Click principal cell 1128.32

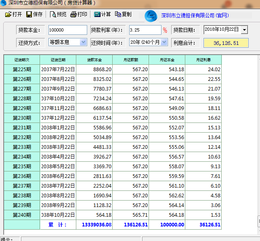(94, 205)
